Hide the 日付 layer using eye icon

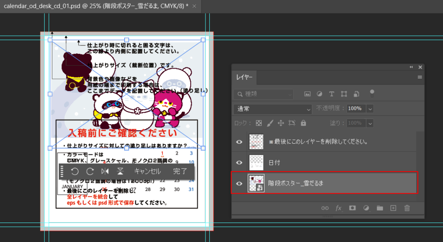coord(239,163)
